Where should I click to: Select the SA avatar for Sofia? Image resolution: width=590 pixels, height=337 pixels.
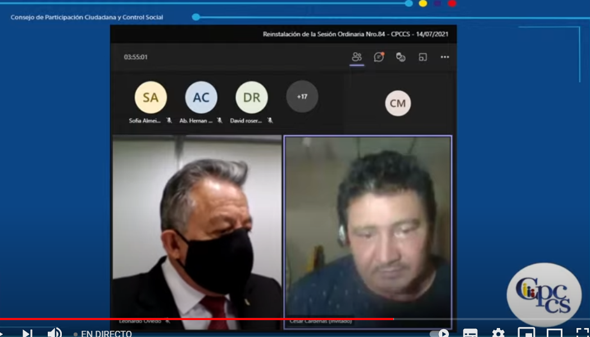point(151,97)
